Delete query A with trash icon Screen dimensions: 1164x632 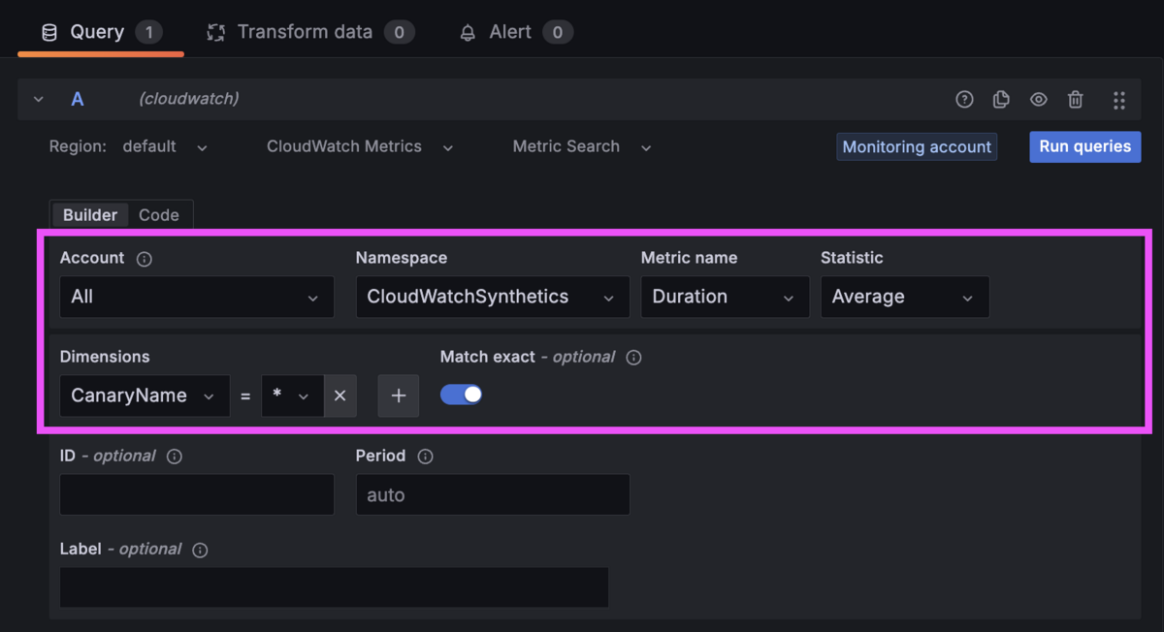coord(1075,99)
